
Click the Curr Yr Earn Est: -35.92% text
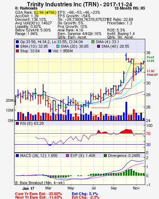tap(39, 194)
